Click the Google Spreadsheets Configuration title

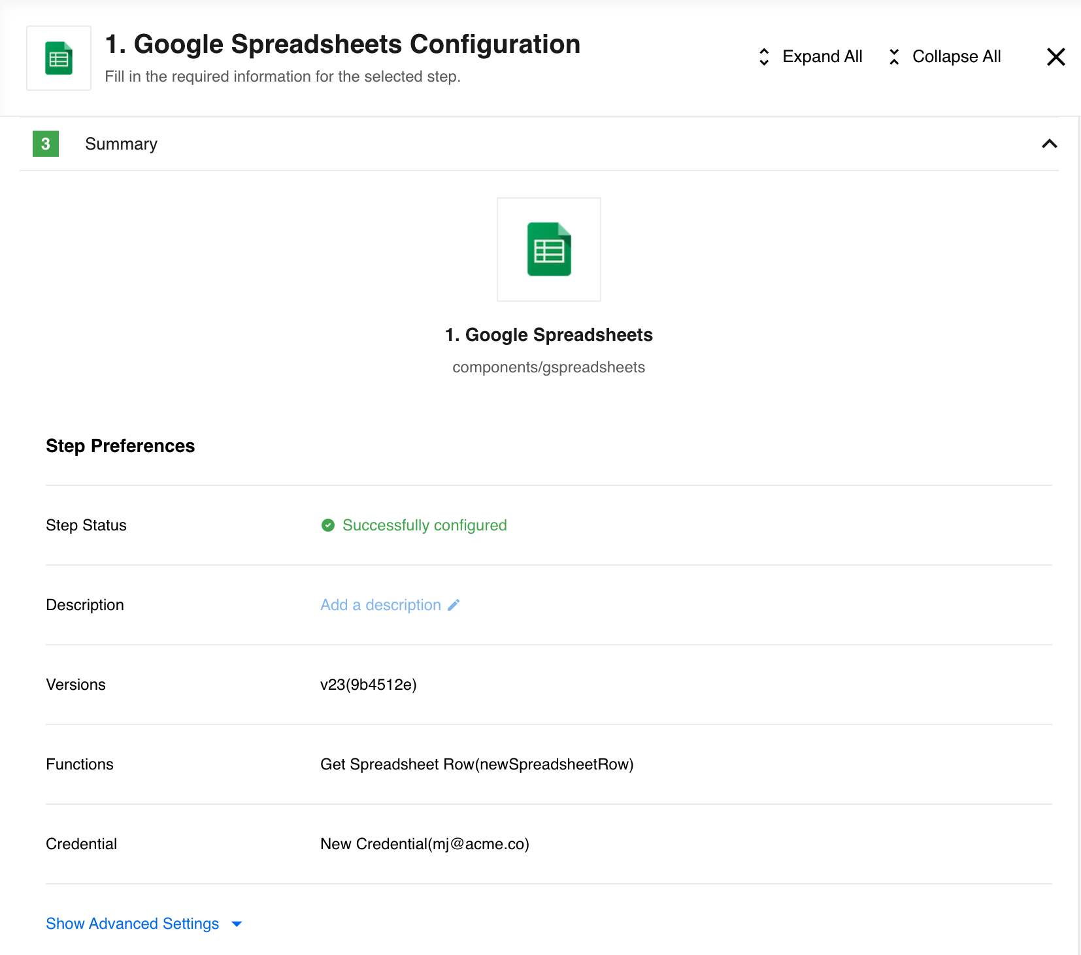click(342, 44)
